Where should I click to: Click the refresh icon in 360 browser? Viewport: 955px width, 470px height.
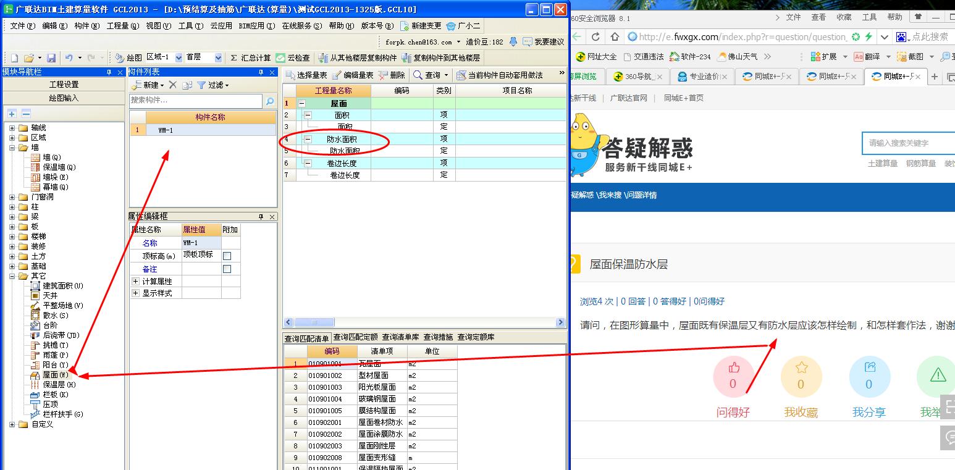click(x=595, y=36)
